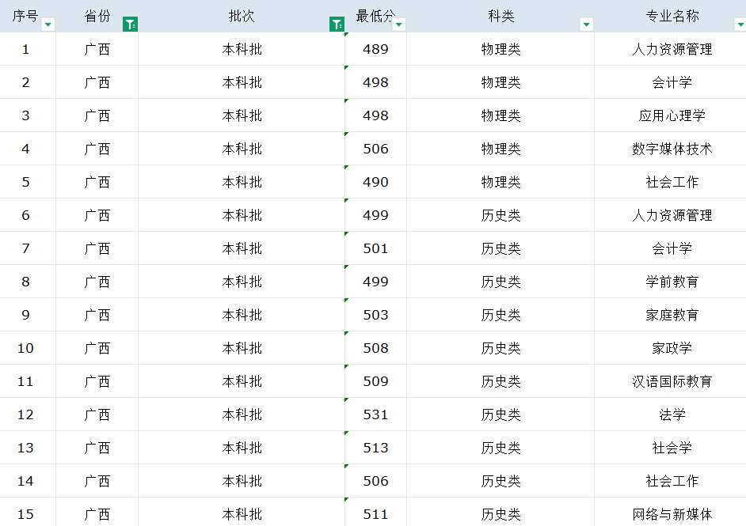
Task: Click 汉语国际教育 major cell
Action: (672, 381)
